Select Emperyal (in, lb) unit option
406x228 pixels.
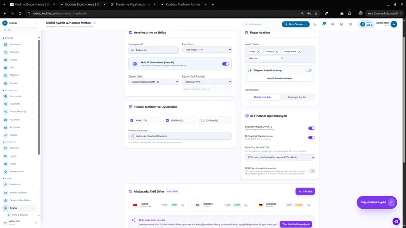[x=297, y=97]
